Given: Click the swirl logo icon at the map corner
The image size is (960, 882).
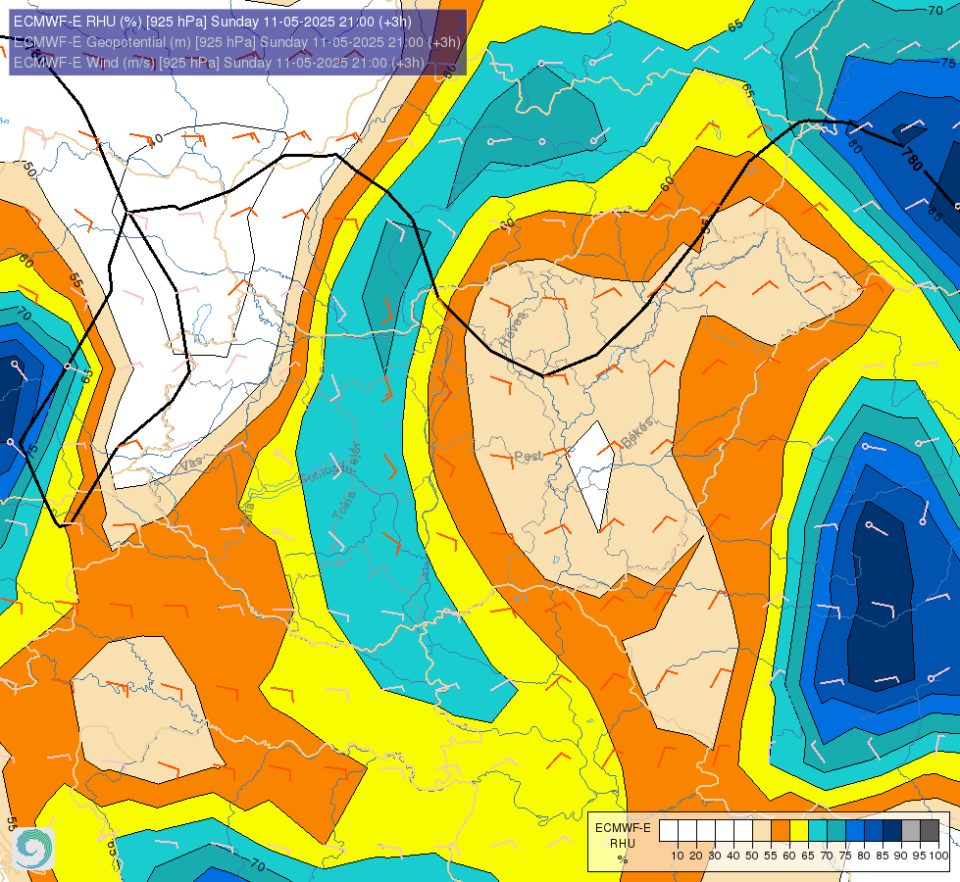Looking at the screenshot, I should click(33, 848).
